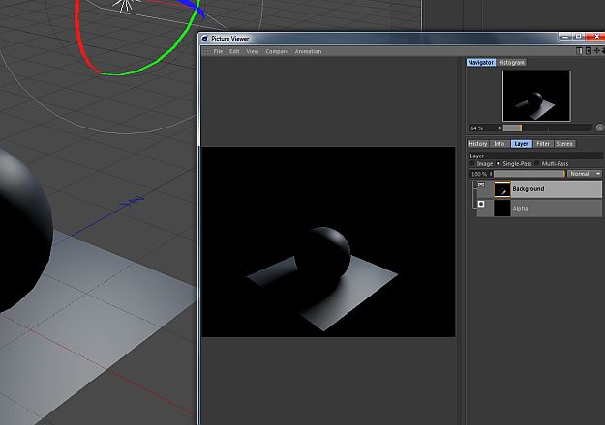This screenshot has height=425, width=605.
Task: Switch to the Navigator tab
Action: [481, 62]
